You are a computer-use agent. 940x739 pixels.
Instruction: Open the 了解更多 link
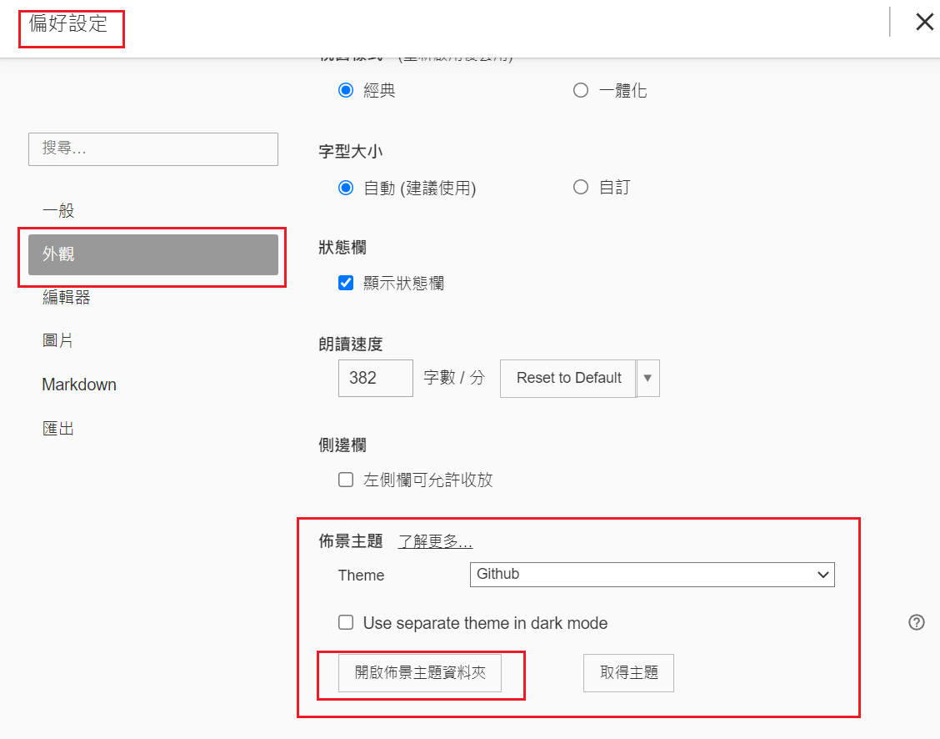point(435,541)
